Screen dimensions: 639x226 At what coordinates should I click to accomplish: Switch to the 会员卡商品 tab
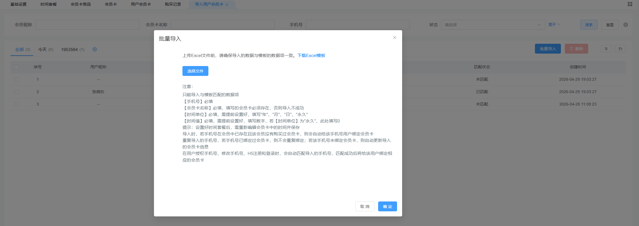(81, 4)
